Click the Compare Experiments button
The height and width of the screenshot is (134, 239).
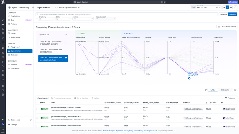coord(61,98)
